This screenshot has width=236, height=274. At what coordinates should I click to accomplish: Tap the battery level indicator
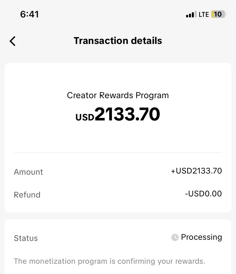(x=218, y=14)
